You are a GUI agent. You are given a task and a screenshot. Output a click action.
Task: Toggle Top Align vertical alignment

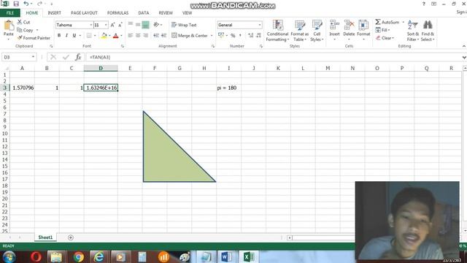[x=131, y=25]
